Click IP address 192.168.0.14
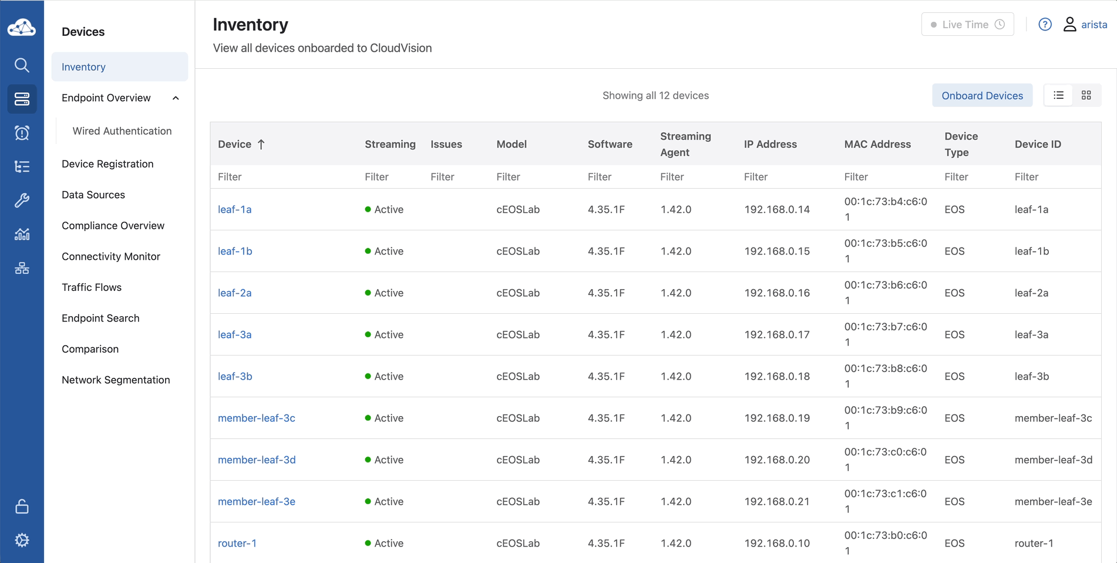The height and width of the screenshot is (563, 1117). (x=777, y=210)
